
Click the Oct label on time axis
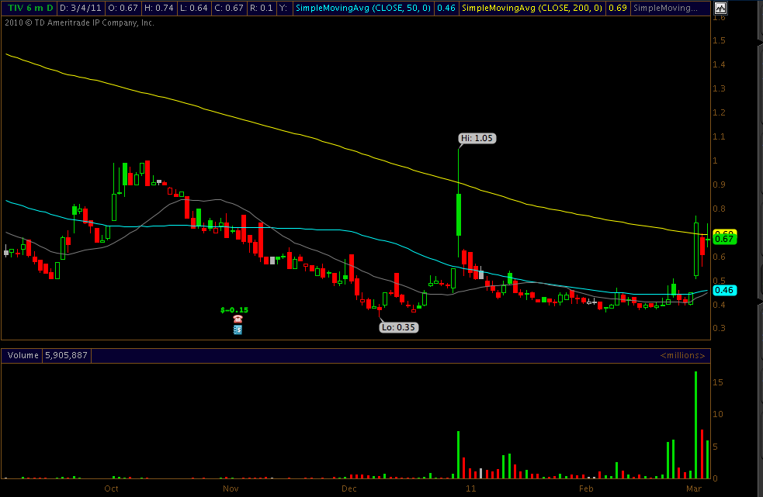(112, 488)
